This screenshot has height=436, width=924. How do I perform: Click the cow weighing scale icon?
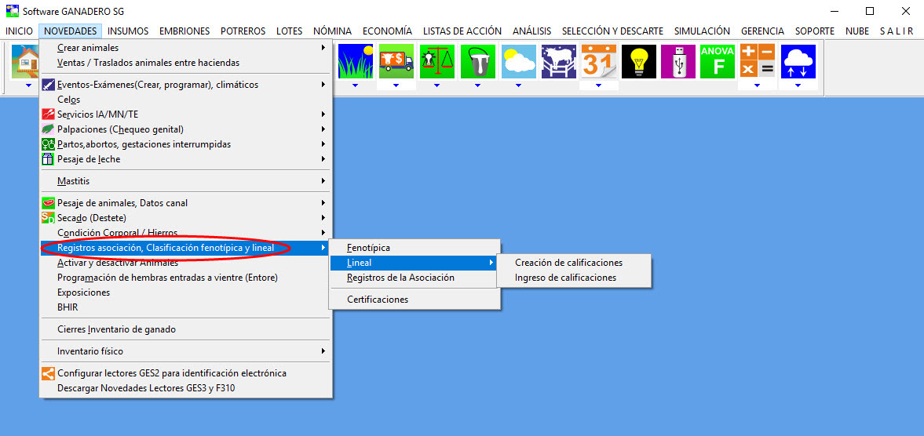click(436, 61)
